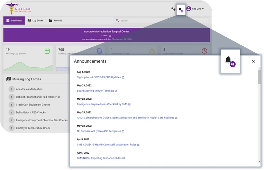Viewport: 264px width, 170px height.
Task: Click external-link icon after Staff Vaccination Rules
Action: [138, 145]
